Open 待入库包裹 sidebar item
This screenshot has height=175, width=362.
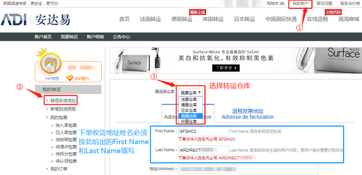pyautogui.click(x=66, y=125)
